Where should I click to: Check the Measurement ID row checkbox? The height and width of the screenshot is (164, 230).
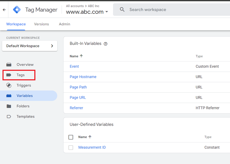point(71,147)
